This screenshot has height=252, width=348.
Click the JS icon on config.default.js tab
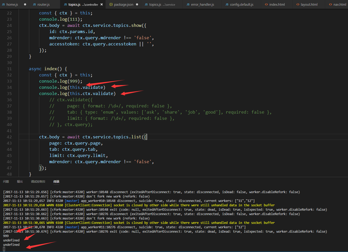coord(227,4)
